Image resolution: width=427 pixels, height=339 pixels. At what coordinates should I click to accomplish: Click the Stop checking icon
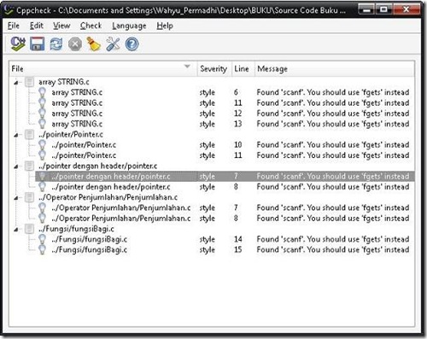pyautogui.click(x=75, y=44)
